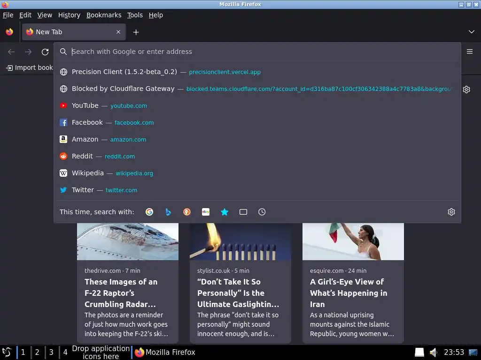
Task: Search this time with Google
Action: pos(149,212)
